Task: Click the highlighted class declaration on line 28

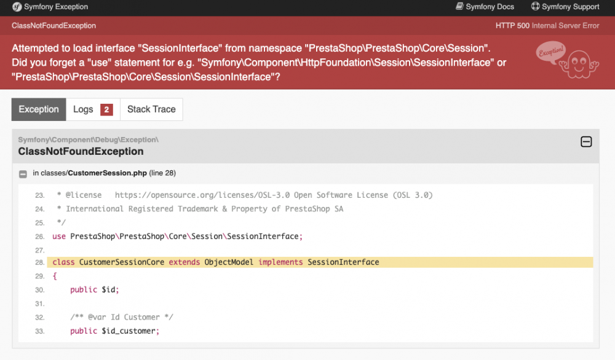Action: pyautogui.click(x=214, y=262)
